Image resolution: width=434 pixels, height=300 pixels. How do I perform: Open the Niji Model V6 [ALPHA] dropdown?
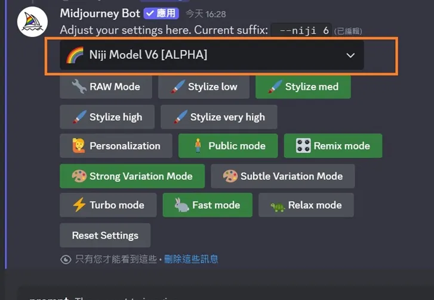[212, 55]
